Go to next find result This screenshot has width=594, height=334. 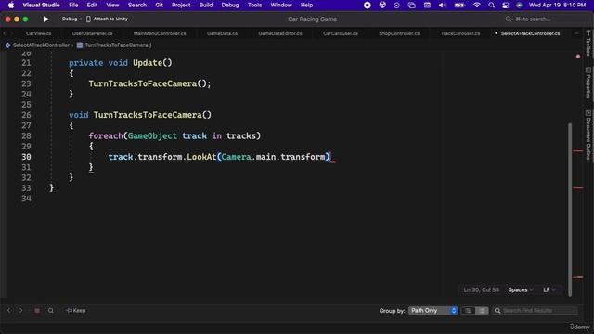tap(20, 311)
